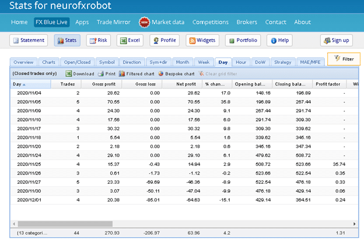Click the Sign up button
Image resolution: width=364 pixels, height=242 pixels.
point(337,40)
